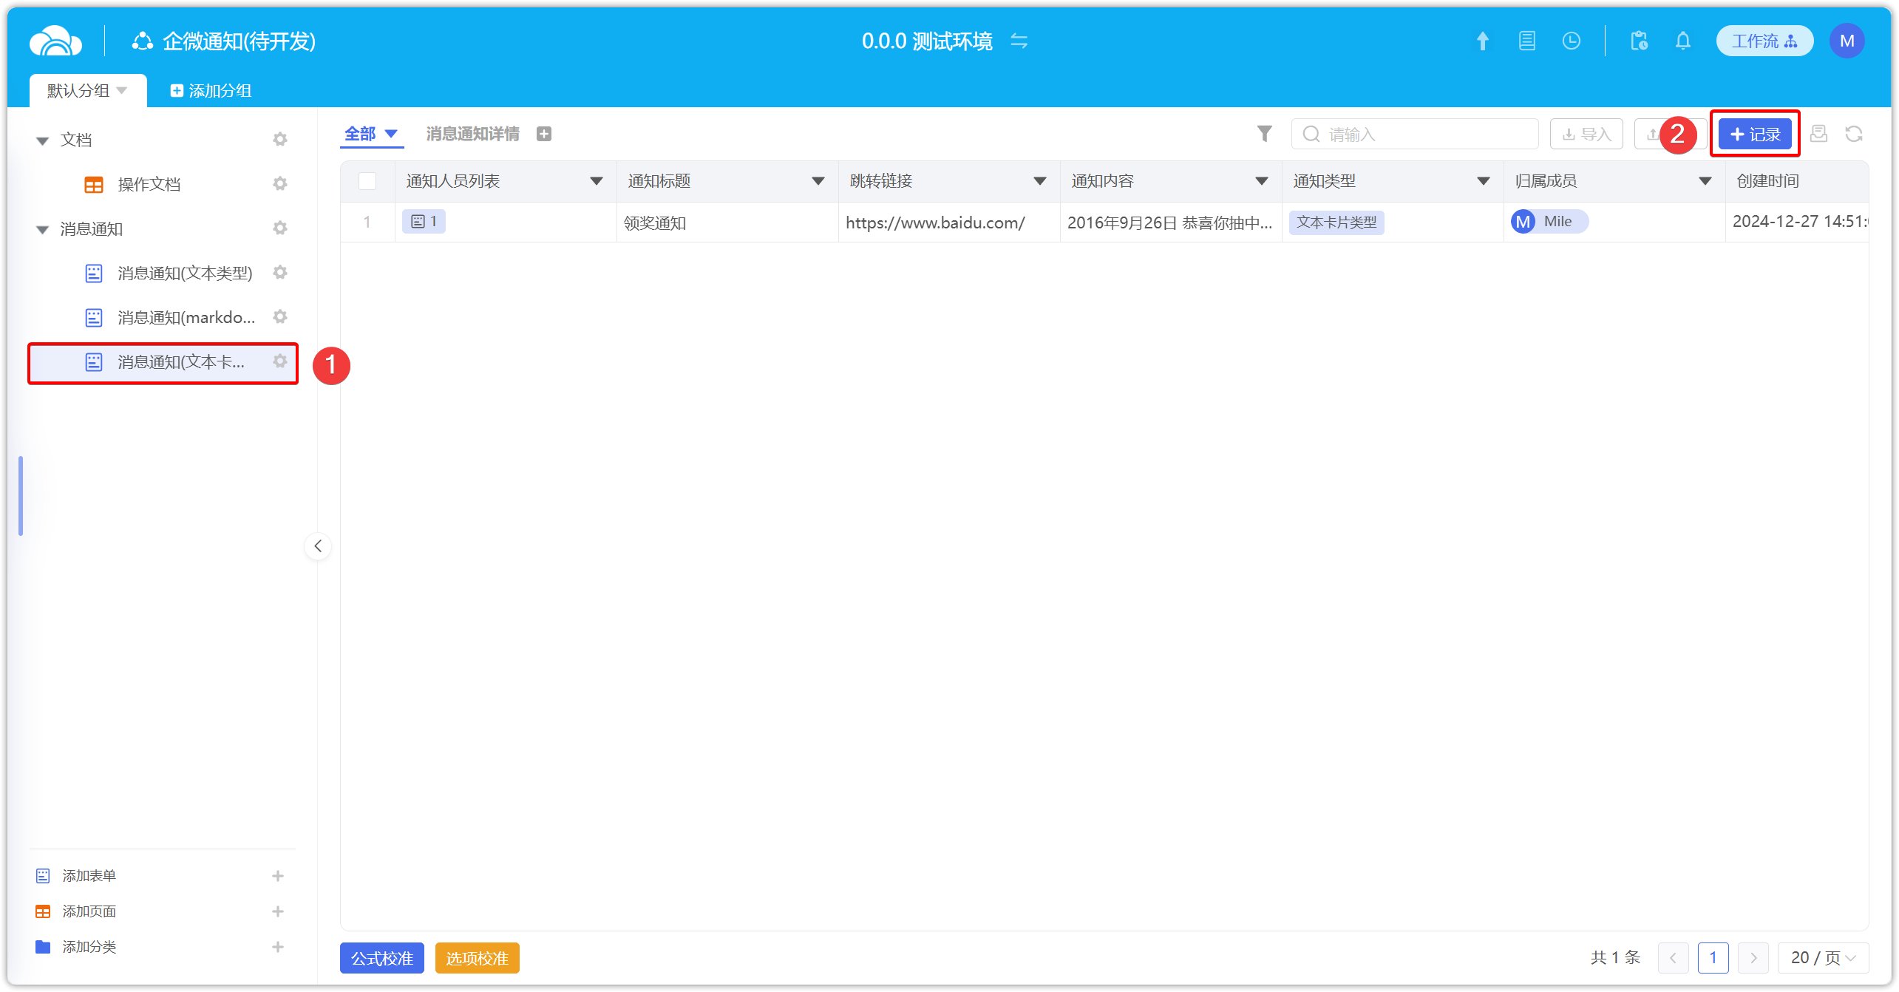Screen dimensions: 1899x992
Task: Open 消息通知(文本类型) form
Action: tap(185, 274)
